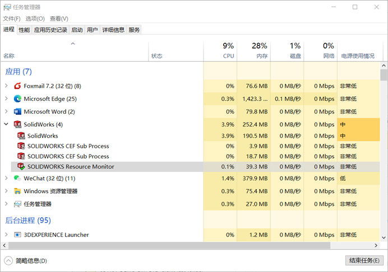Click the SOLIDWORKS Resource Monitor icon
Image resolution: width=388 pixels, height=272 pixels.
click(21, 167)
